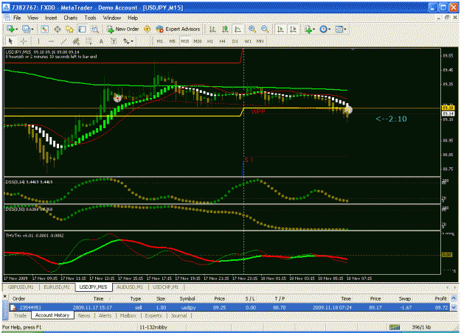Switch to the GBPUSD,M1 chart tab
Viewport: 461px width, 333px height.
(21, 287)
